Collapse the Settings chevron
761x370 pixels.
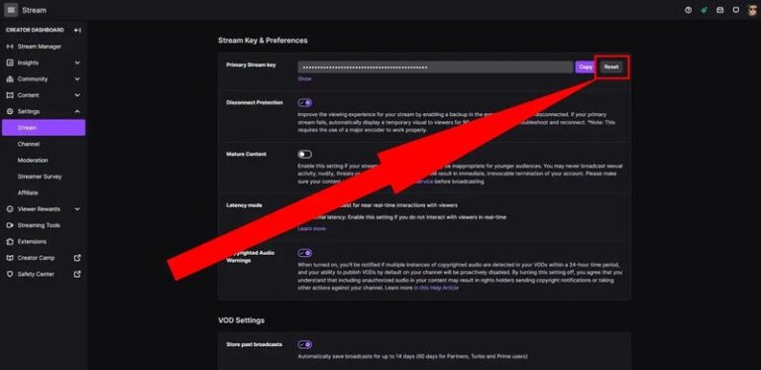tap(77, 112)
